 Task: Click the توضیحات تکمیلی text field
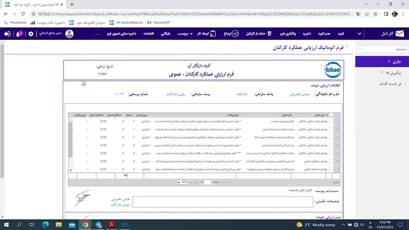point(222,202)
